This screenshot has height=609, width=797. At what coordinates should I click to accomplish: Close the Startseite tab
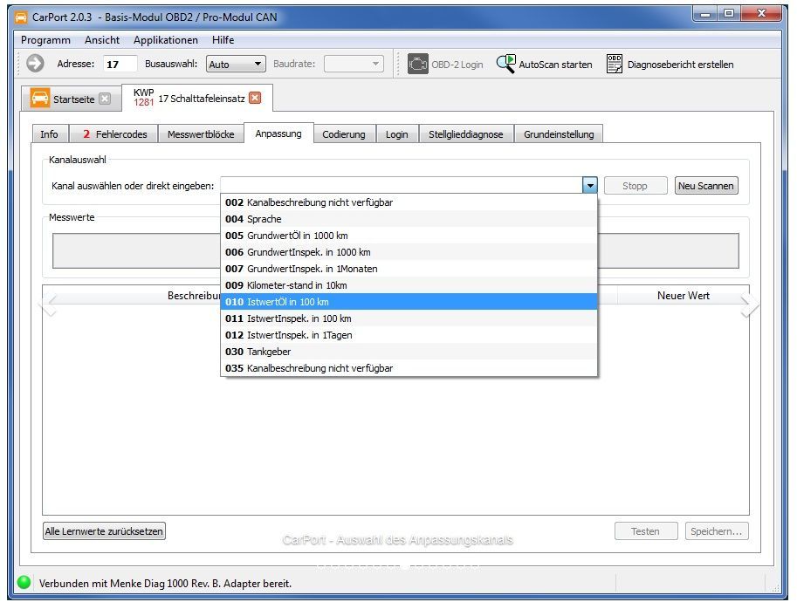tap(105, 99)
